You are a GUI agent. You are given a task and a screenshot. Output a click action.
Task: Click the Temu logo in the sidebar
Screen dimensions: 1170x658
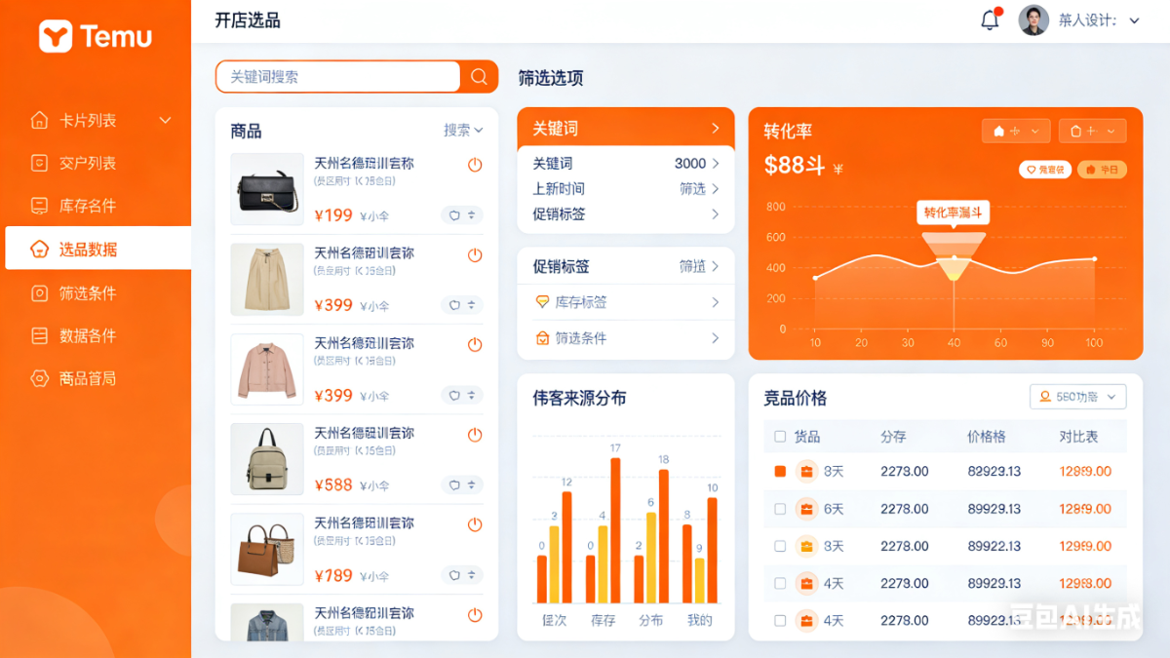[x=96, y=37]
